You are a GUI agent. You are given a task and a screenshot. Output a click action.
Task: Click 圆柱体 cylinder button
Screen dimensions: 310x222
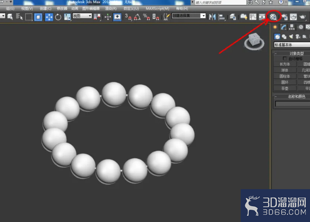(285, 76)
